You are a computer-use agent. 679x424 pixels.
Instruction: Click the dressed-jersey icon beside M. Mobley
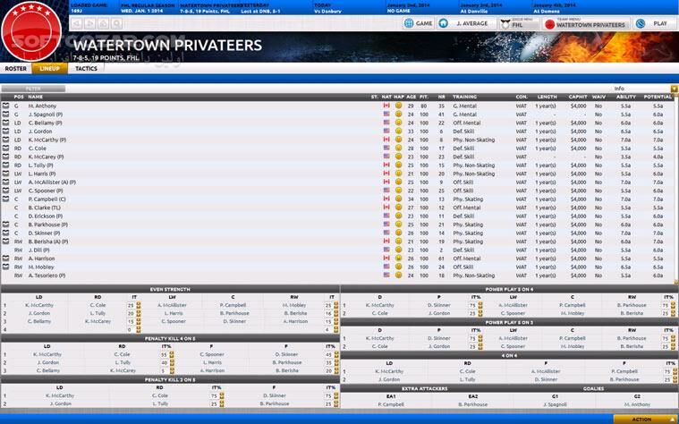5,267
